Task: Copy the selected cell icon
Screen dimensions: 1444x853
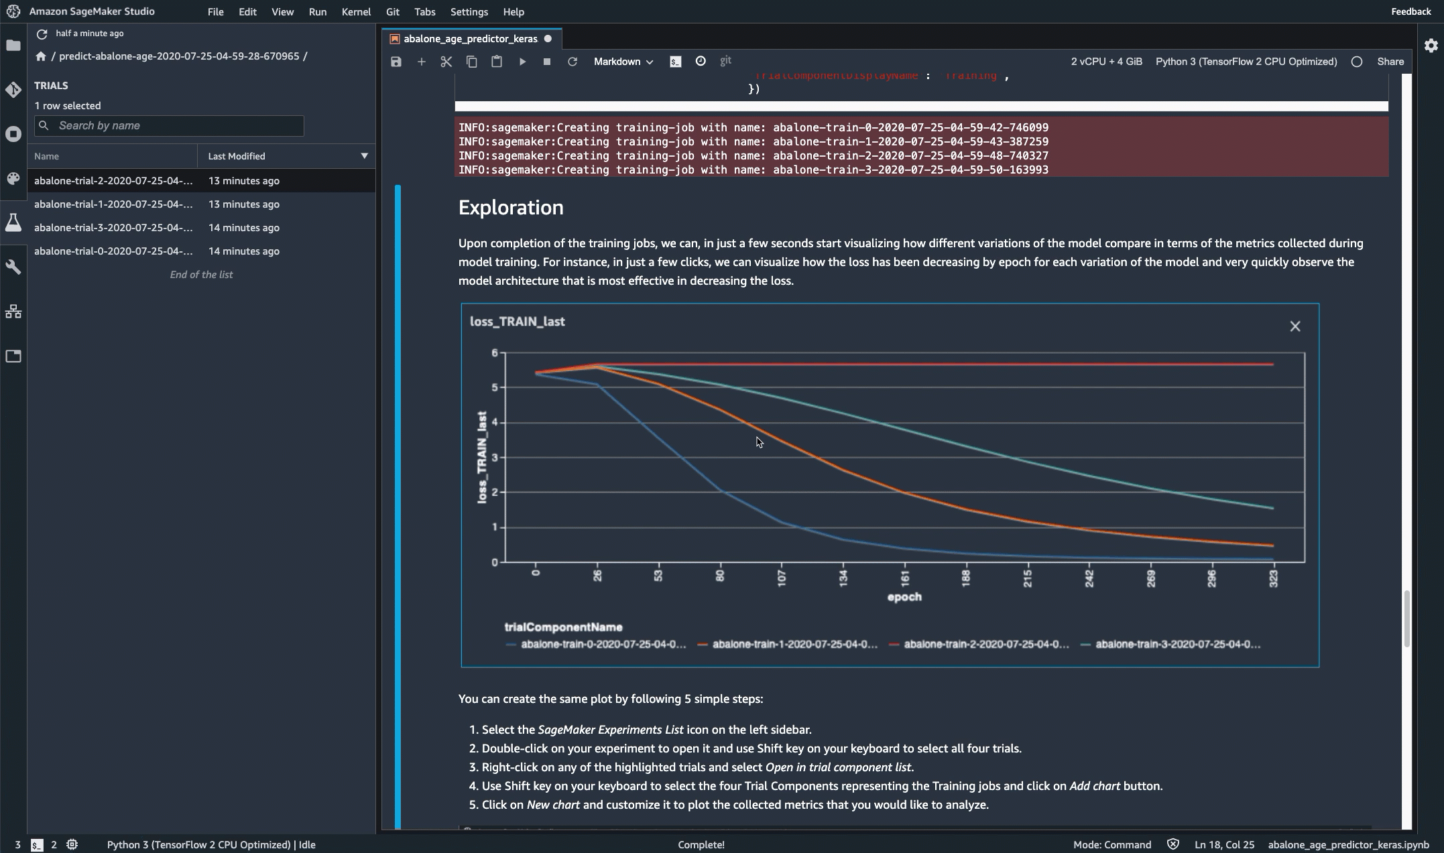Action: [471, 62]
